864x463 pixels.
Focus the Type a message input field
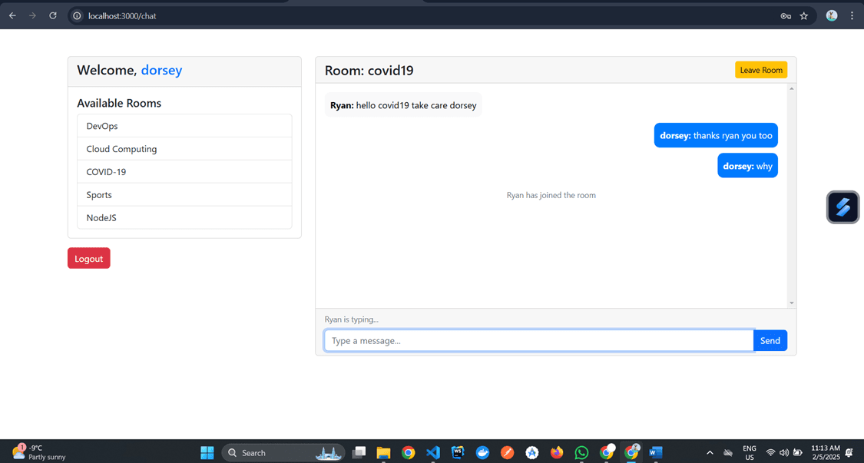[x=538, y=340]
